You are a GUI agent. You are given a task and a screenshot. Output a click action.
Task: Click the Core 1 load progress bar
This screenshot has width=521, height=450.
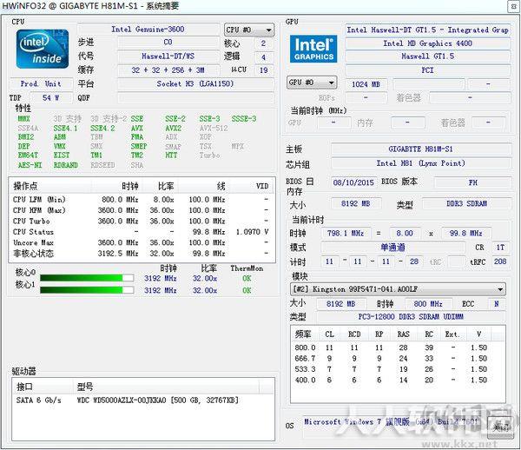[87, 290]
